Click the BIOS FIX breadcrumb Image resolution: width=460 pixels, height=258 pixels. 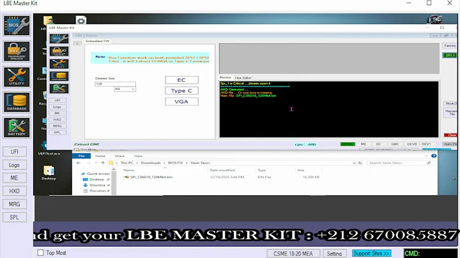[176, 163]
